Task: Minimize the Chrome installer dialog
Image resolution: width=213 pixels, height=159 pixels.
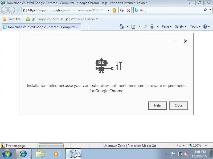Action: (x=174, y=41)
